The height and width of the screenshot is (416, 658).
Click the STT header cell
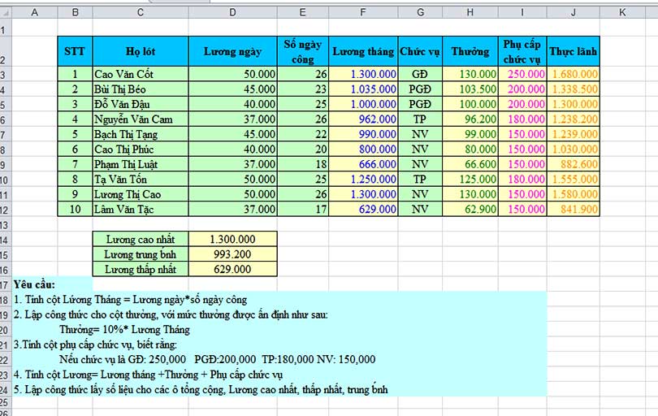pyautogui.click(x=75, y=52)
